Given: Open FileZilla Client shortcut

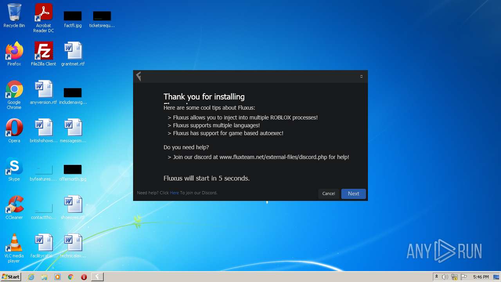Looking at the screenshot, I should point(43,54).
